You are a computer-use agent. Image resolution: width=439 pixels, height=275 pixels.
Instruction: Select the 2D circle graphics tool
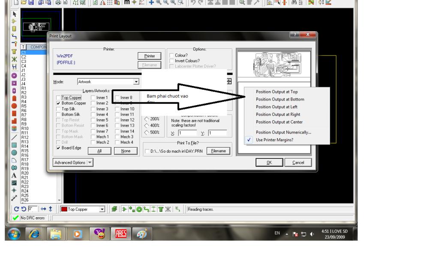[x=14, y=152]
